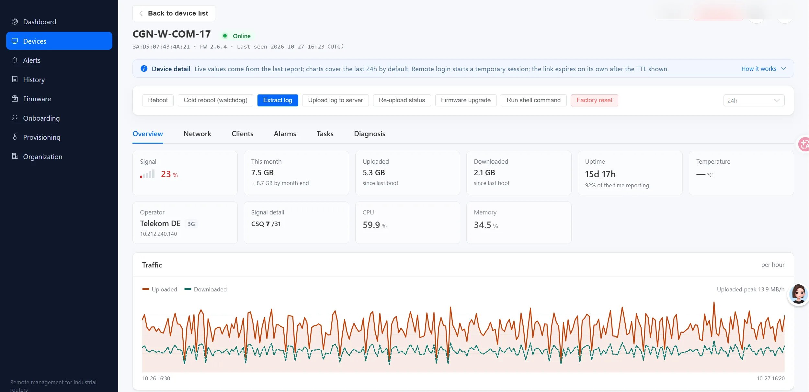
Task: Click the Memory 34.5 % value
Action: [486, 225]
